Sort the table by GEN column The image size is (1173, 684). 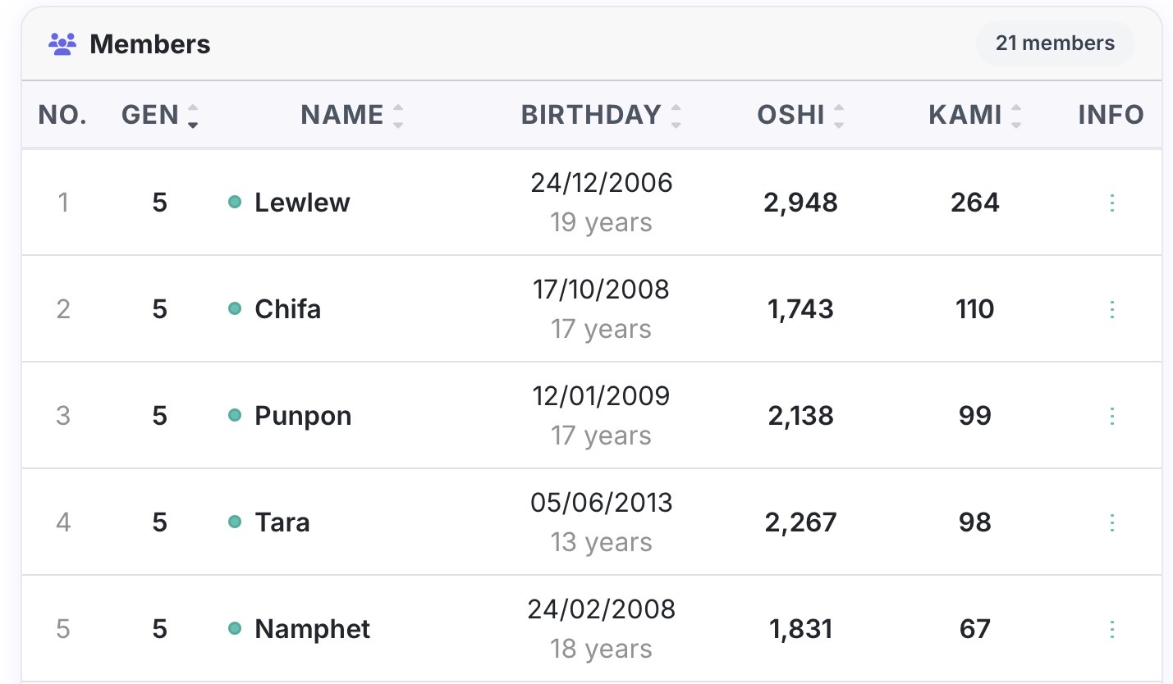point(160,115)
